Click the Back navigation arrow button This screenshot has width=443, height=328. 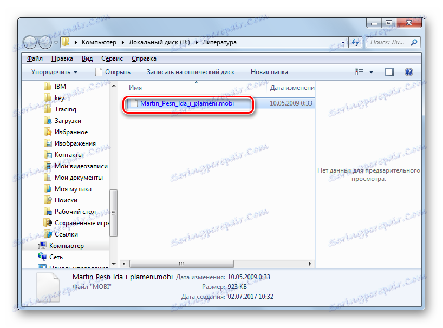(x=30, y=43)
